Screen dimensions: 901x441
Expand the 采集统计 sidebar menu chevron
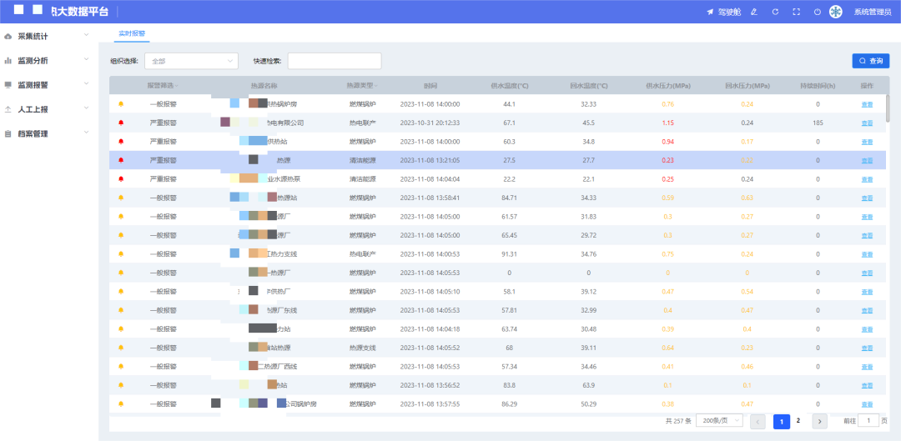pos(86,35)
